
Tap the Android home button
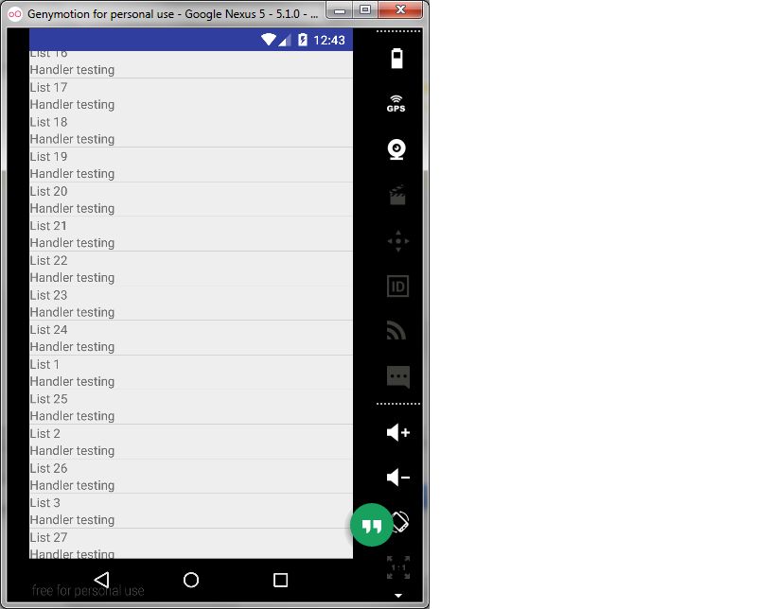point(191,580)
